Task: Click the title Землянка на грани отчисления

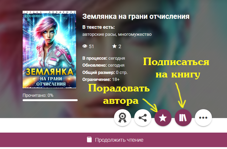Action: click(136, 16)
